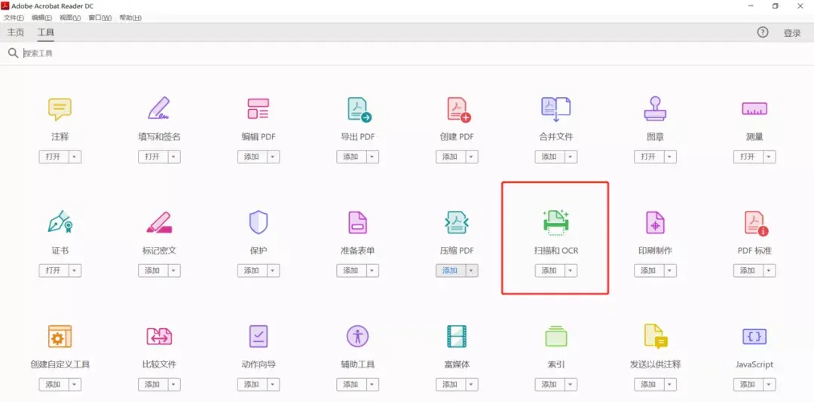This screenshot has width=814, height=402.
Task: Open the 帮助(H) menu
Action: (130, 17)
